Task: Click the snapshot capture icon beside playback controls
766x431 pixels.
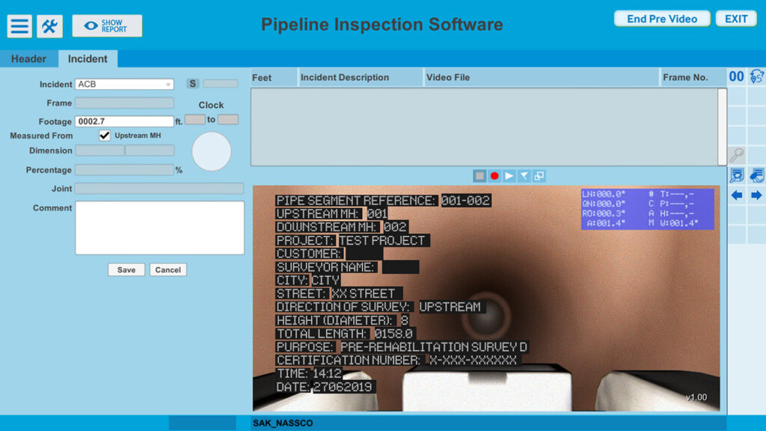Action: click(x=539, y=174)
